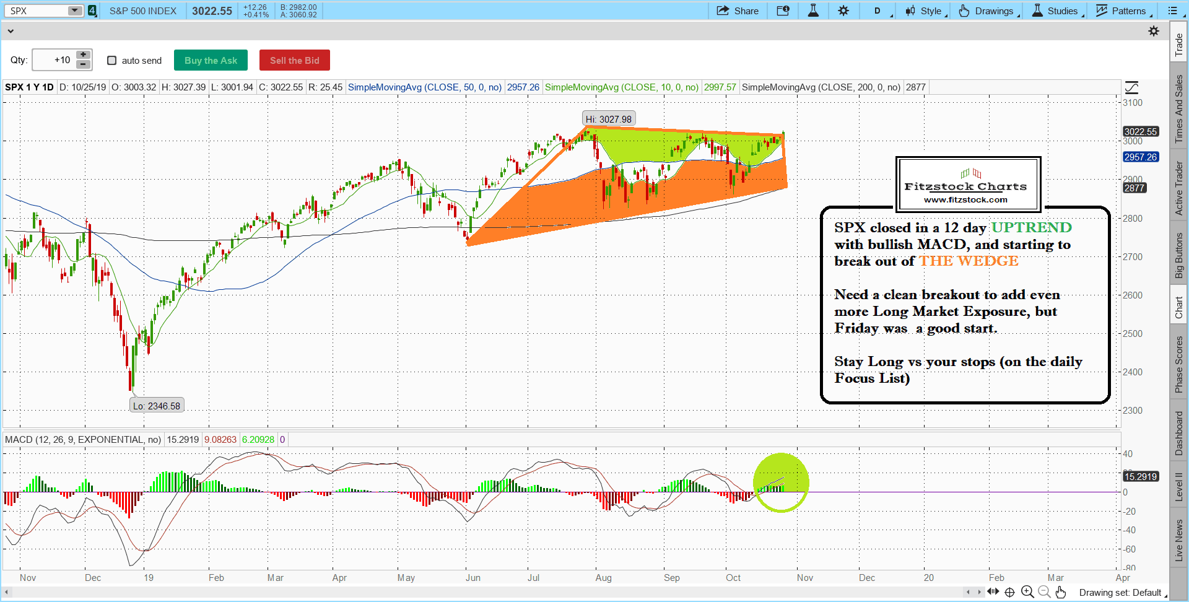
Task: Click the Qty input field
Action: pos(54,60)
